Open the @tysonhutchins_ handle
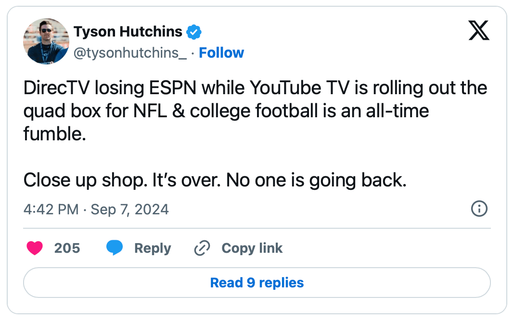The image size is (514, 321). coord(130,53)
